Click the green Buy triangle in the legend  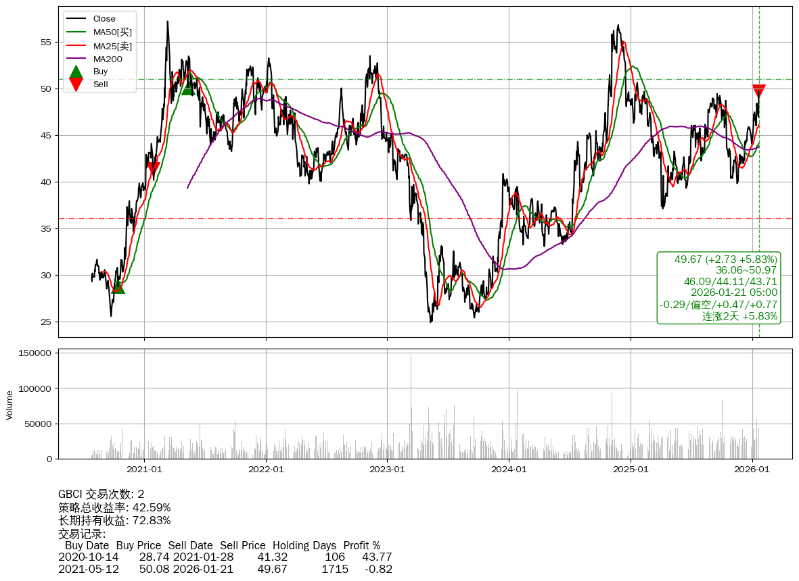pyautogui.click(x=76, y=72)
